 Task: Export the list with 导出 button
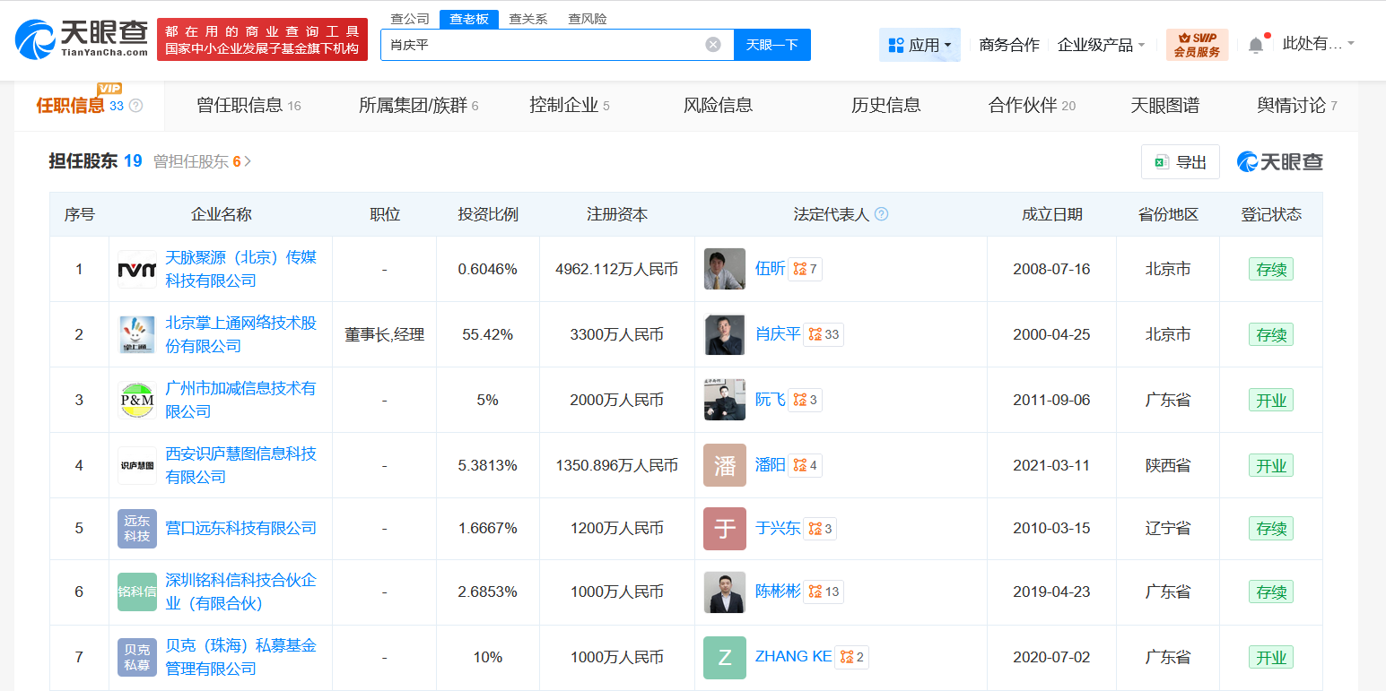coord(1180,162)
